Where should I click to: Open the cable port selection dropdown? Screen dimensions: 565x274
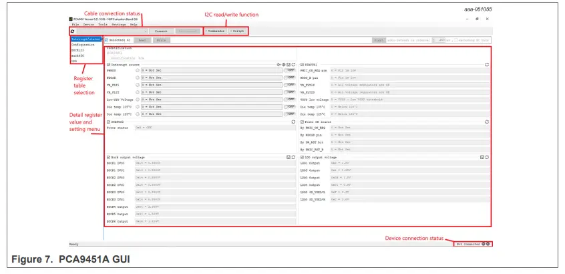point(112,31)
